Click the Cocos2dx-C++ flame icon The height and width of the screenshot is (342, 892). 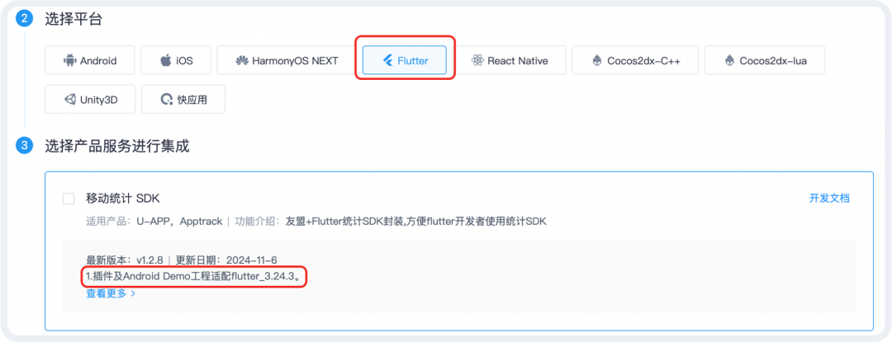(597, 61)
